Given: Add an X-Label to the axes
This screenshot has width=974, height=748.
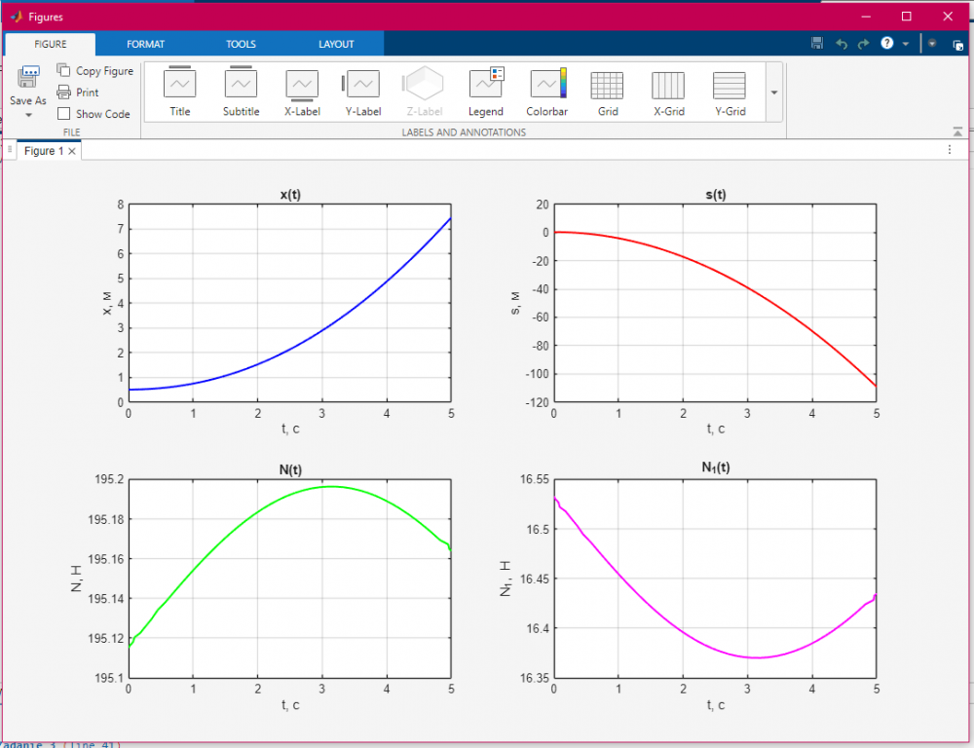Looking at the screenshot, I should point(302,92).
